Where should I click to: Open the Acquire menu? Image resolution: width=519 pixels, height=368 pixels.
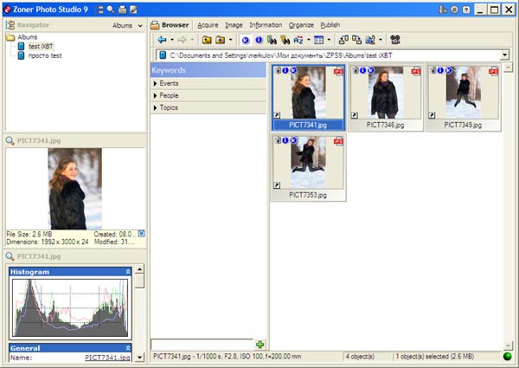[208, 25]
